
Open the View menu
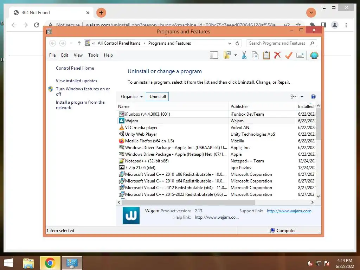78,55
